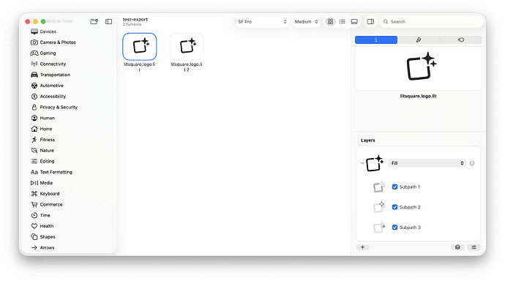
Task: Switch to list view
Action: point(342,21)
